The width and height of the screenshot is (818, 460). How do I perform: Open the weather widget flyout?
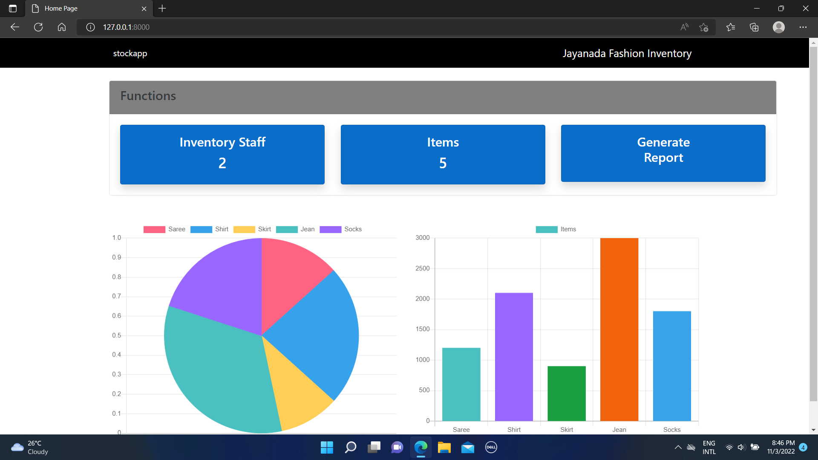point(30,447)
